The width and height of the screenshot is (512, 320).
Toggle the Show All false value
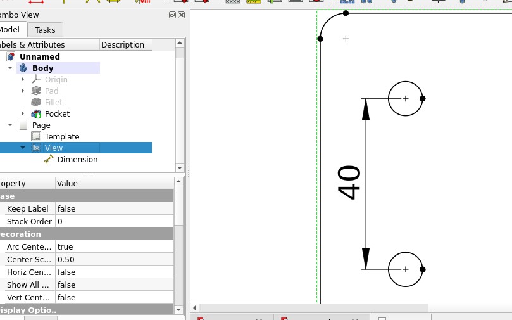(114, 285)
